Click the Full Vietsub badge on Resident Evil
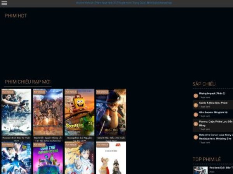 pos(8,92)
